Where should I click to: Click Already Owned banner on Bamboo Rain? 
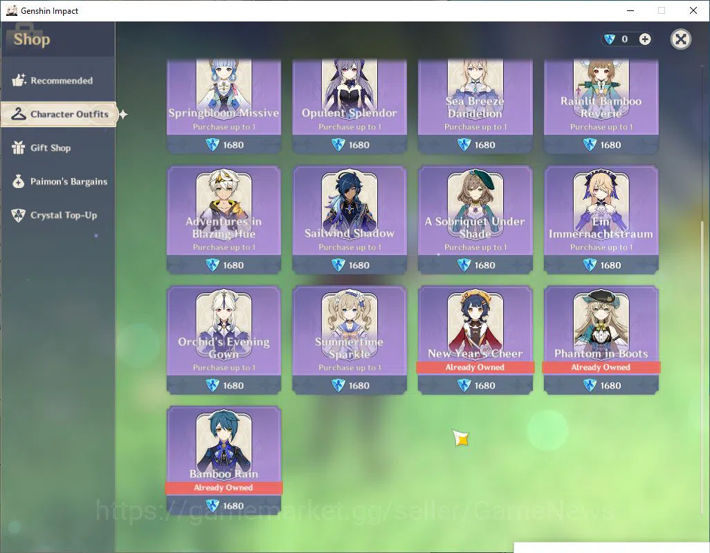(x=224, y=487)
